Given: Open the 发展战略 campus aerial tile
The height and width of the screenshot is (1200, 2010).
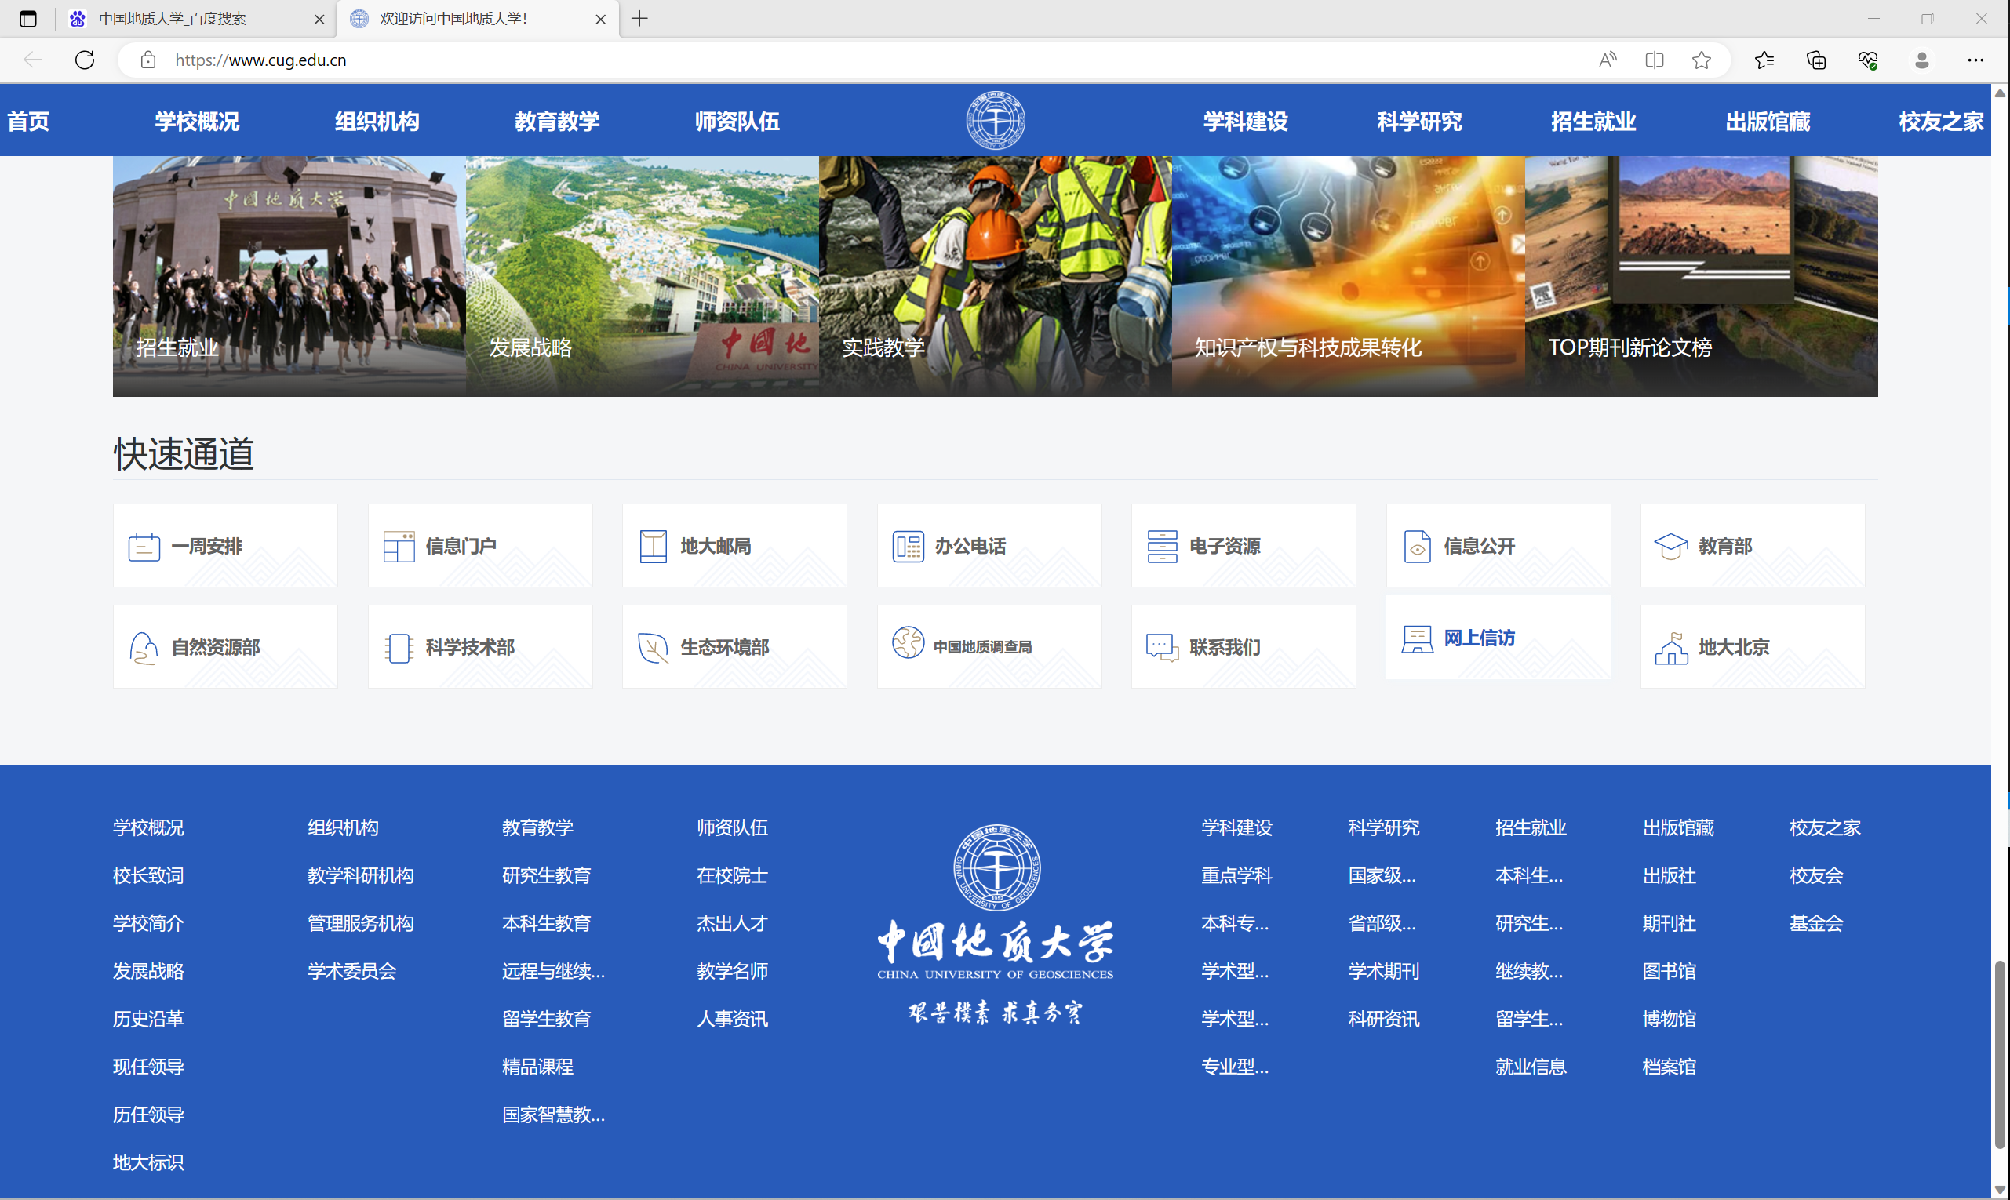Looking at the screenshot, I should [643, 276].
